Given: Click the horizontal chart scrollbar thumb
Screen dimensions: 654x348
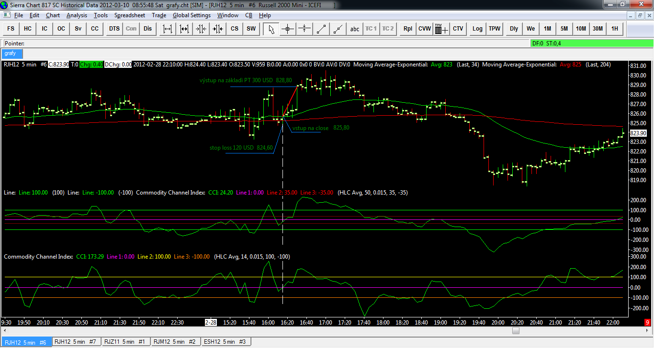Looking at the screenshot, I should point(516,331).
